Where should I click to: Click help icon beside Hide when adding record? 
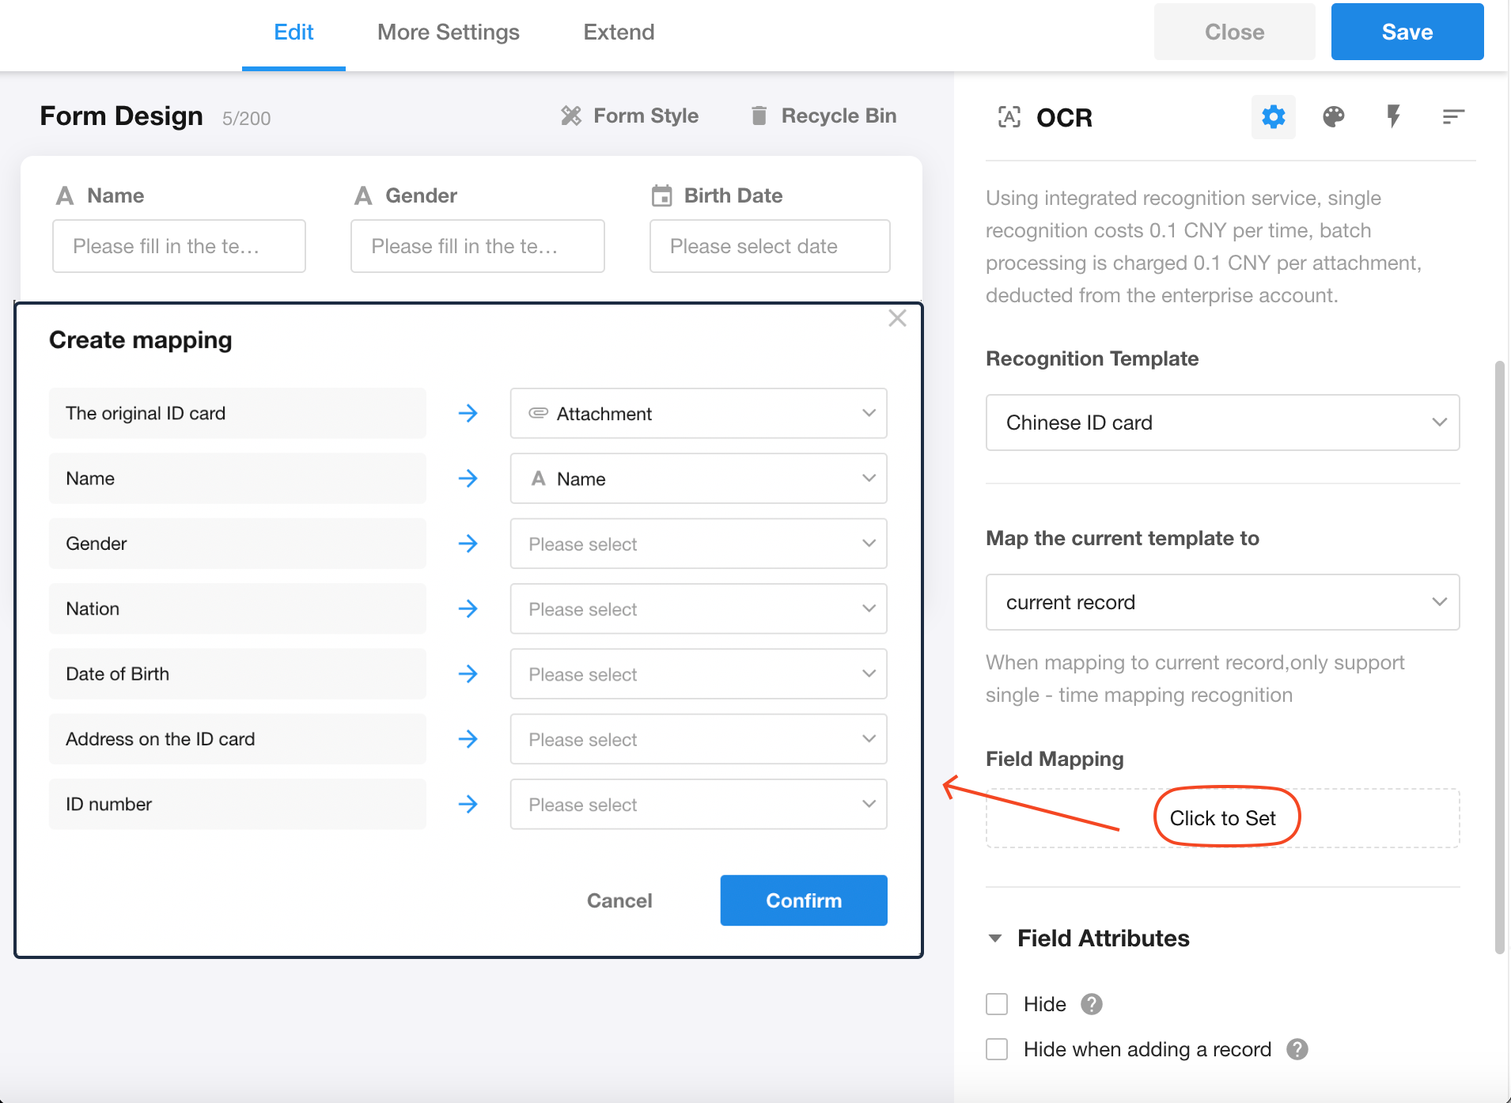tap(1297, 1049)
